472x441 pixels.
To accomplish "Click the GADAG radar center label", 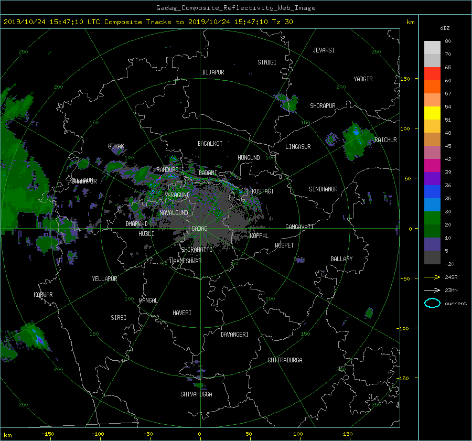I will 200,229.
